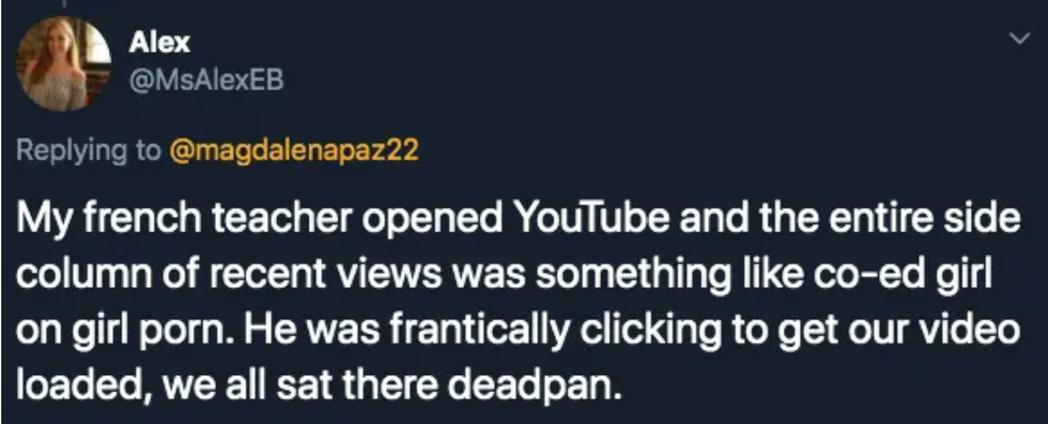Click the @MsAlexEB handle

[207, 80]
